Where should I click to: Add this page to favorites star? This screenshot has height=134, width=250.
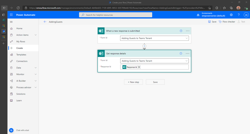pyautogui.click(x=209, y=8)
